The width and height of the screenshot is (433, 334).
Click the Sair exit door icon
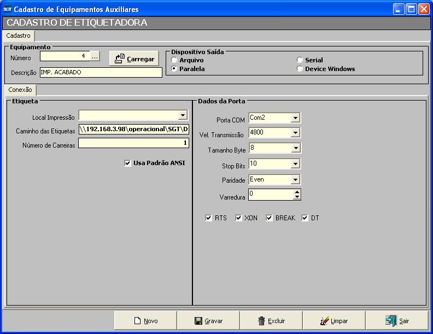click(390, 321)
